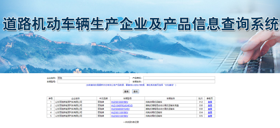Open vehicle model link HLD5031XXYBEV
This screenshot has height=128, width=280.
[x=120, y=116]
